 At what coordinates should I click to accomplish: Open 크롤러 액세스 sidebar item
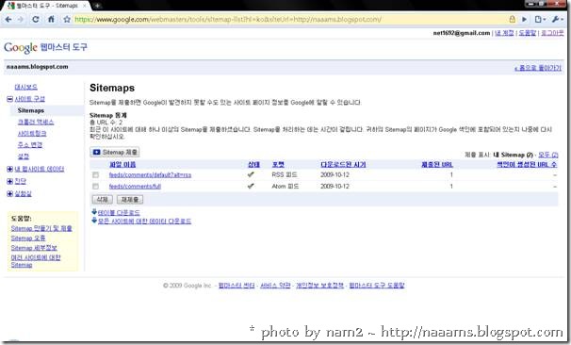pos(36,122)
